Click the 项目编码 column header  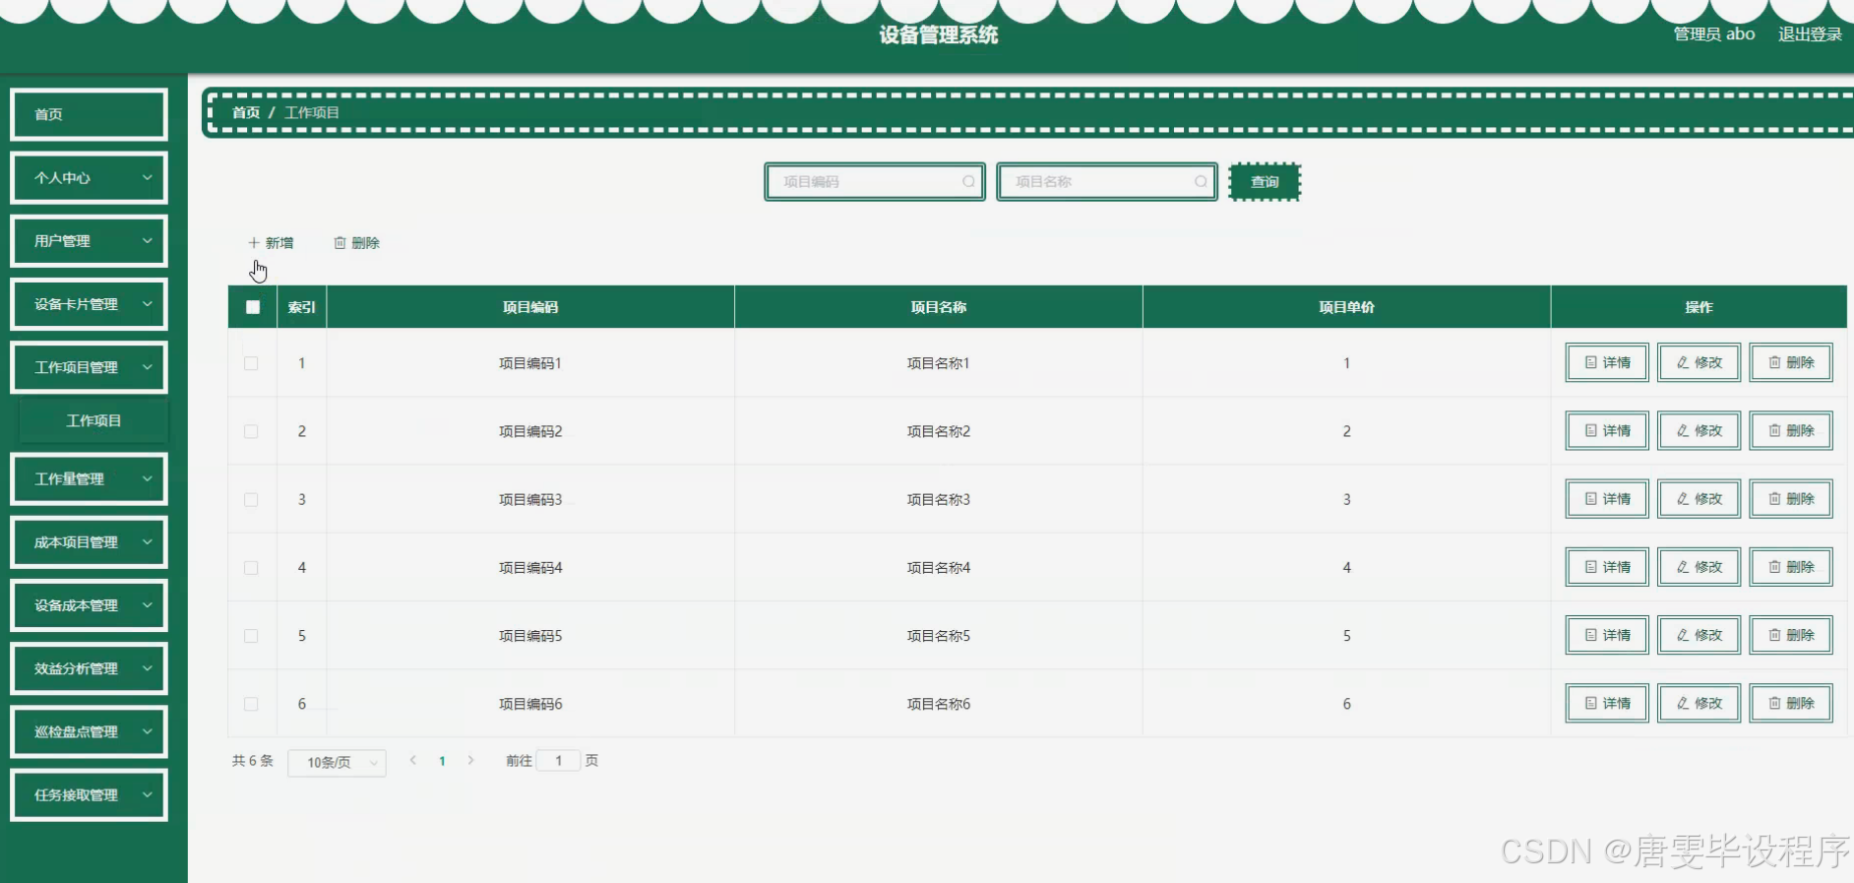click(530, 307)
